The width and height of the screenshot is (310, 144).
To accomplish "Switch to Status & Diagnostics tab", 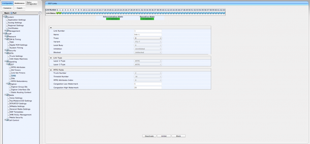I will (x=32, y=3).
